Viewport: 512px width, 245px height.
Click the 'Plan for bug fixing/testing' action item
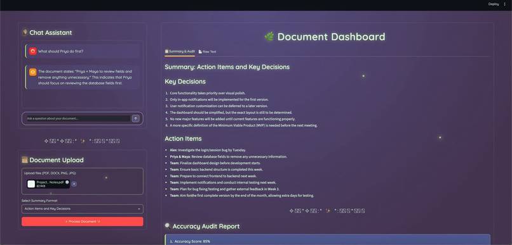coord(225,189)
